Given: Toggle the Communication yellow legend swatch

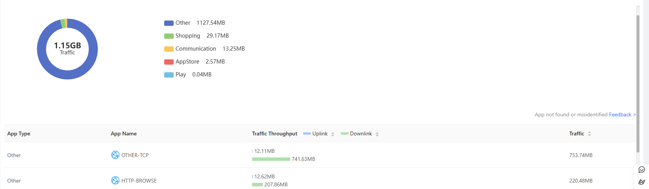Looking at the screenshot, I should pos(169,49).
